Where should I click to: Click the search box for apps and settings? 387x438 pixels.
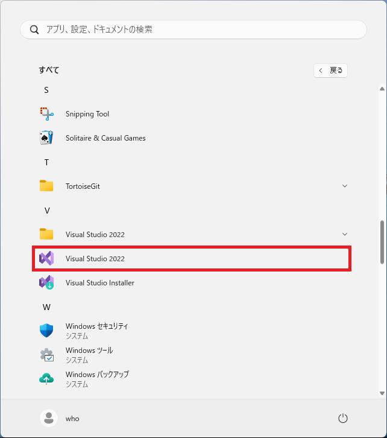(193, 30)
